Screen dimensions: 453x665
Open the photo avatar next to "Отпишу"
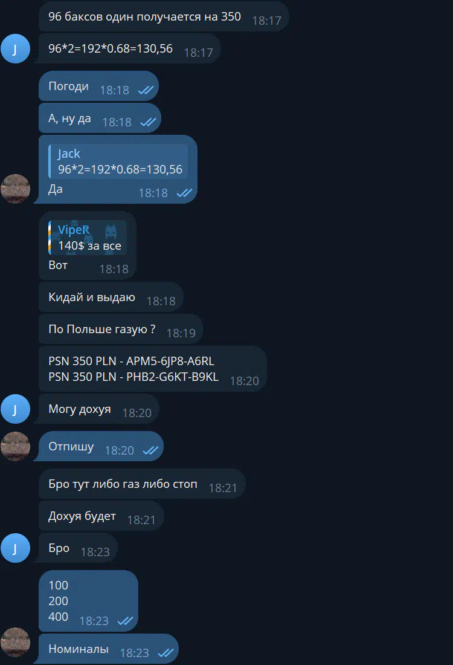coord(16,447)
